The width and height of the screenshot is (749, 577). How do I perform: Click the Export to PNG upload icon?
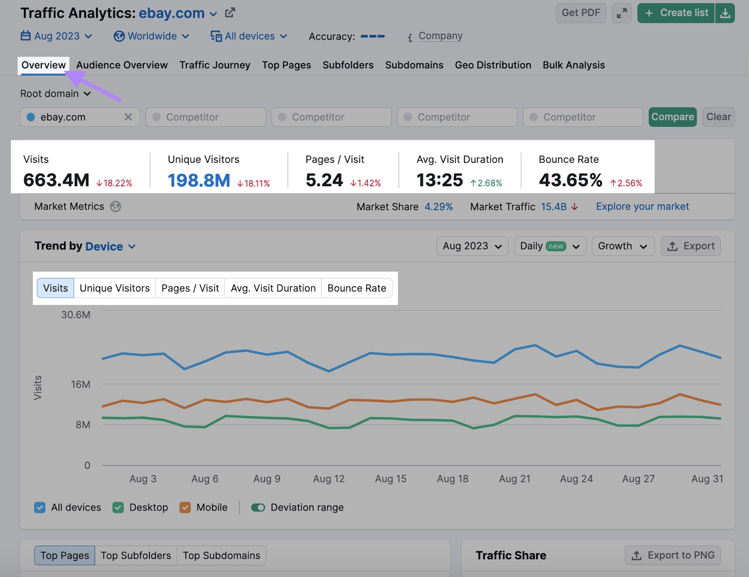[x=637, y=555]
